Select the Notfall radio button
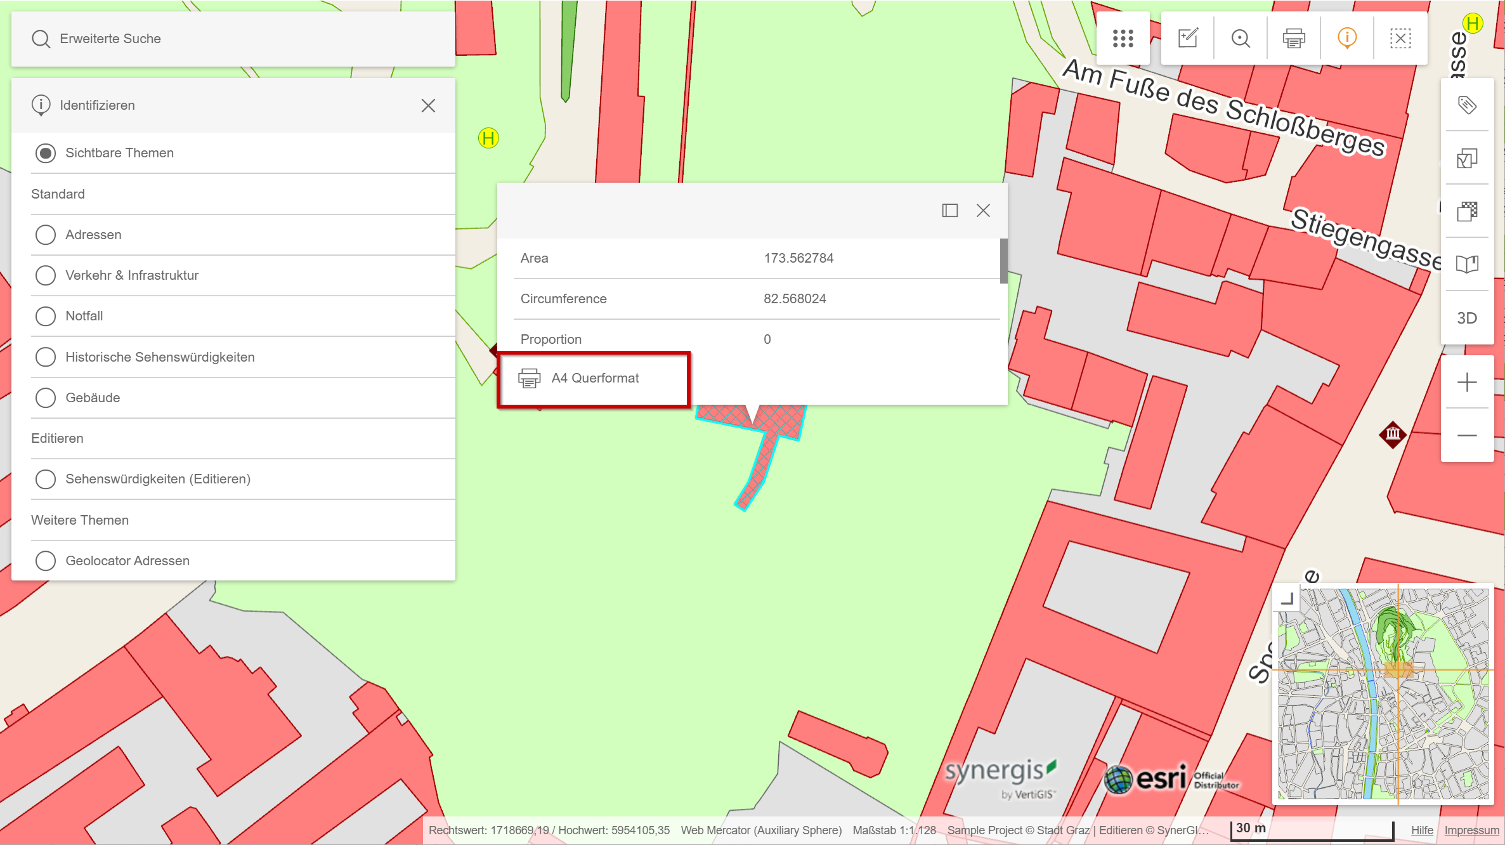Viewport: 1505px width, 845px height. pyautogui.click(x=45, y=316)
